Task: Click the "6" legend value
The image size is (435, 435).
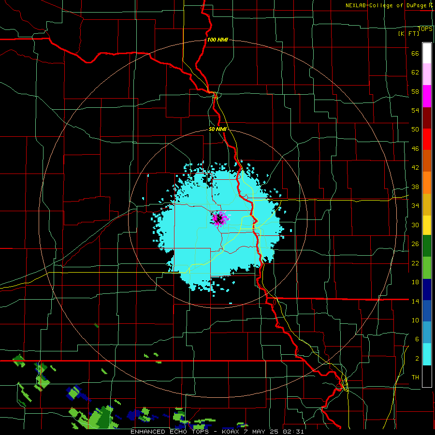Action: (x=417, y=339)
